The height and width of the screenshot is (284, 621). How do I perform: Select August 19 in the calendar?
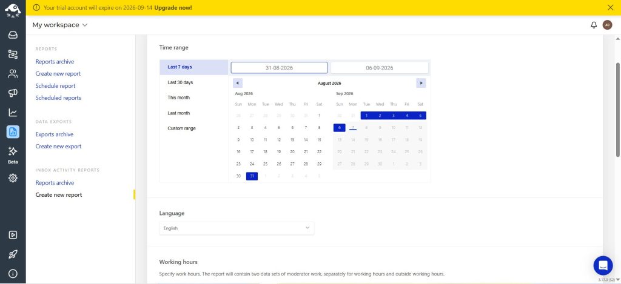click(x=279, y=152)
